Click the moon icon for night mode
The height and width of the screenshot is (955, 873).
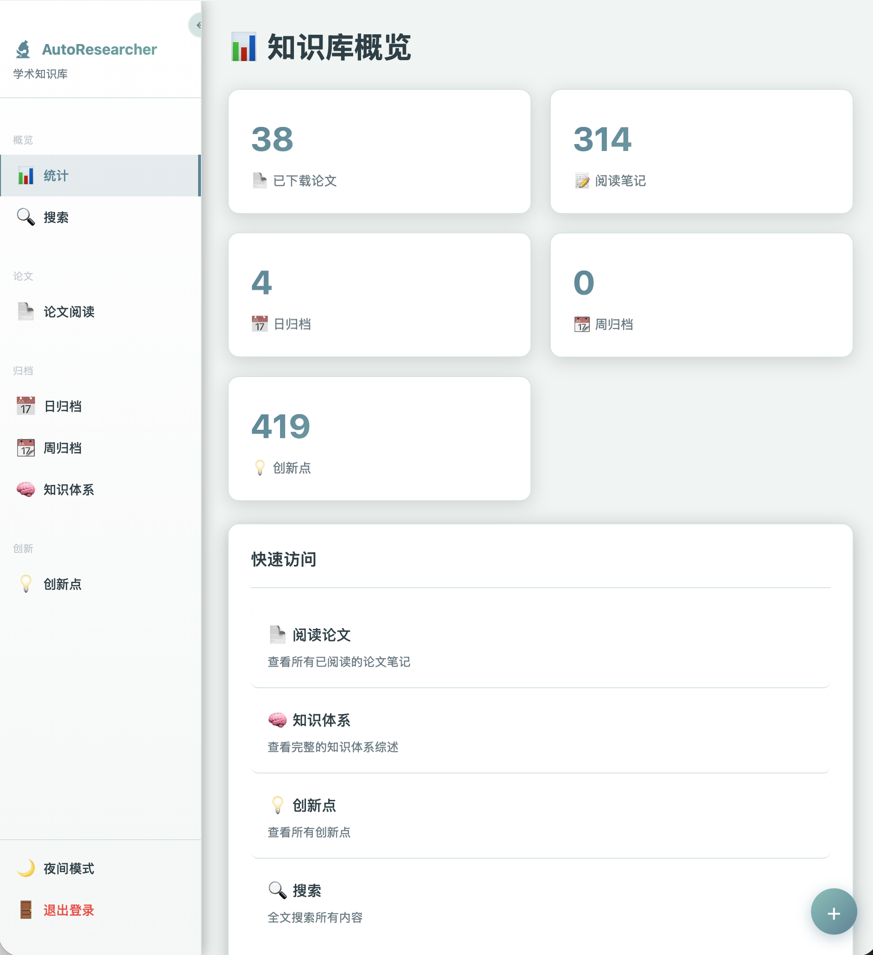point(25,868)
